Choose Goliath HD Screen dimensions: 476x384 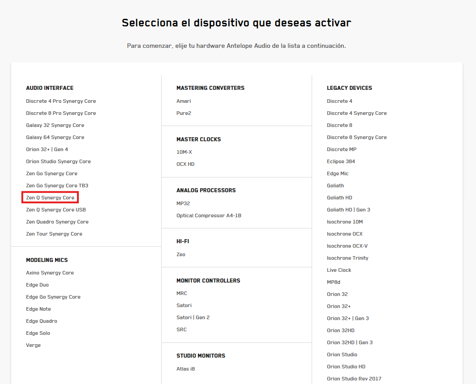point(339,198)
